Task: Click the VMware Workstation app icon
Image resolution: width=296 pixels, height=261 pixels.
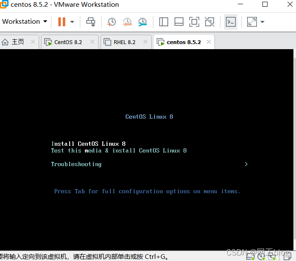Action: point(4,4)
